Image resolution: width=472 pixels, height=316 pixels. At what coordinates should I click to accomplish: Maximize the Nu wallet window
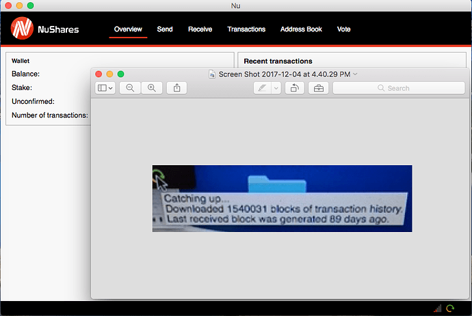tap(30, 5)
